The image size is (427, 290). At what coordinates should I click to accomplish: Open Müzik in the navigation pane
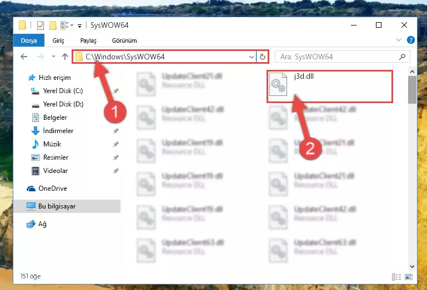(52, 144)
